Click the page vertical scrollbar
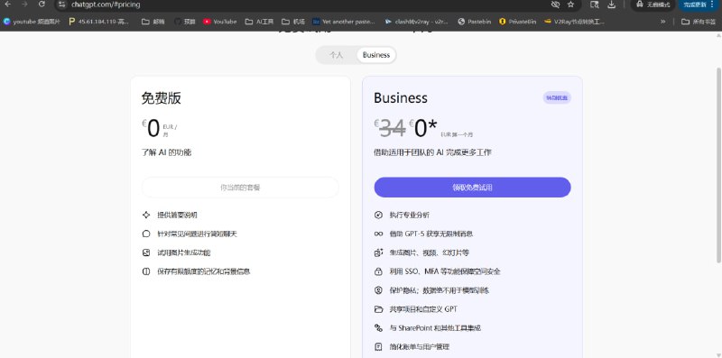The width and height of the screenshot is (722, 358). click(x=718, y=165)
